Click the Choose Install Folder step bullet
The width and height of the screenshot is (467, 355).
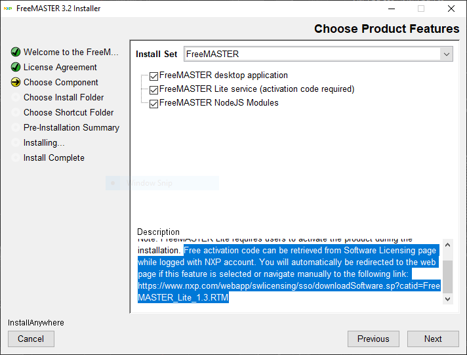click(16, 97)
